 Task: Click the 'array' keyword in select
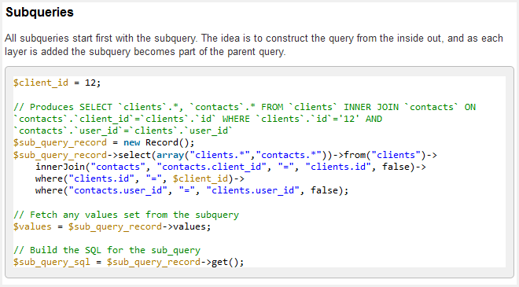(x=170, y=155)
